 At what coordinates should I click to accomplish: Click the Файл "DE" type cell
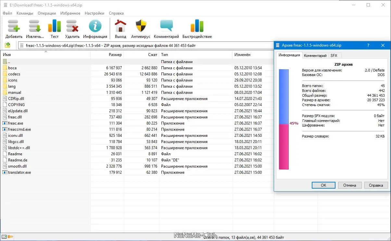[x=170, y=160]
